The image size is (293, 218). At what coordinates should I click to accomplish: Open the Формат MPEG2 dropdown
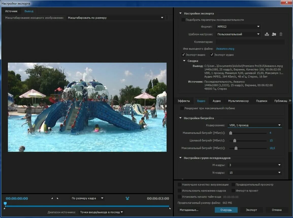[x=238, y=26]
